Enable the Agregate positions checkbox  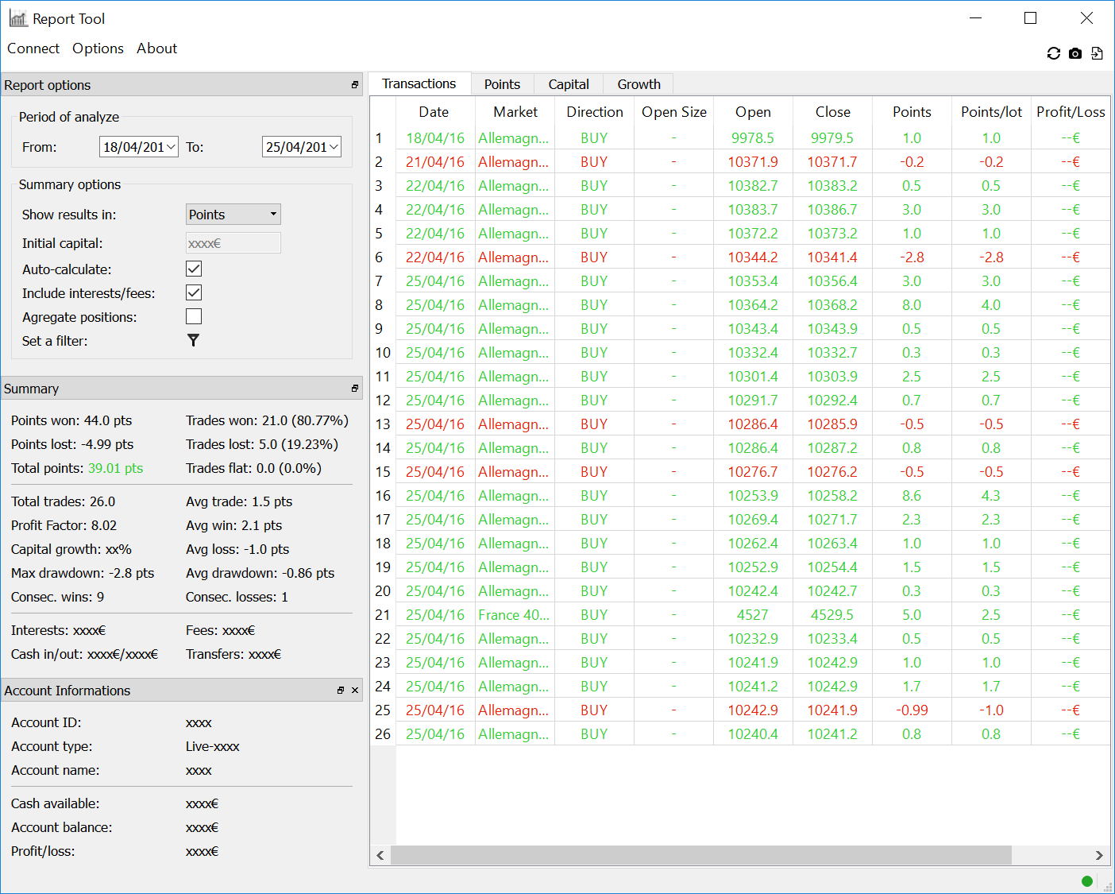coord(194,316)
